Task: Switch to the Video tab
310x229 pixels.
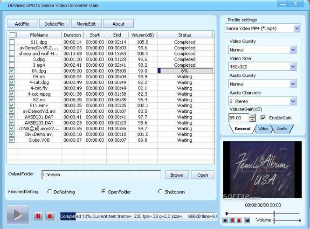Action: click(263, 129)
